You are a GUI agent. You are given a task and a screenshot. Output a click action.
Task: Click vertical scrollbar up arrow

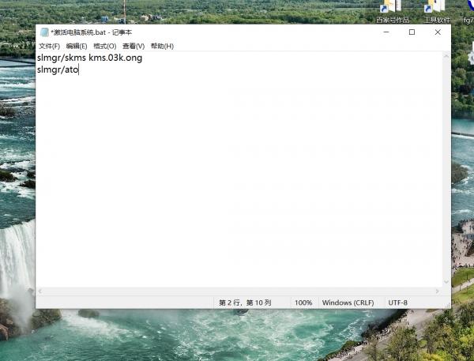tap(446, 56)
